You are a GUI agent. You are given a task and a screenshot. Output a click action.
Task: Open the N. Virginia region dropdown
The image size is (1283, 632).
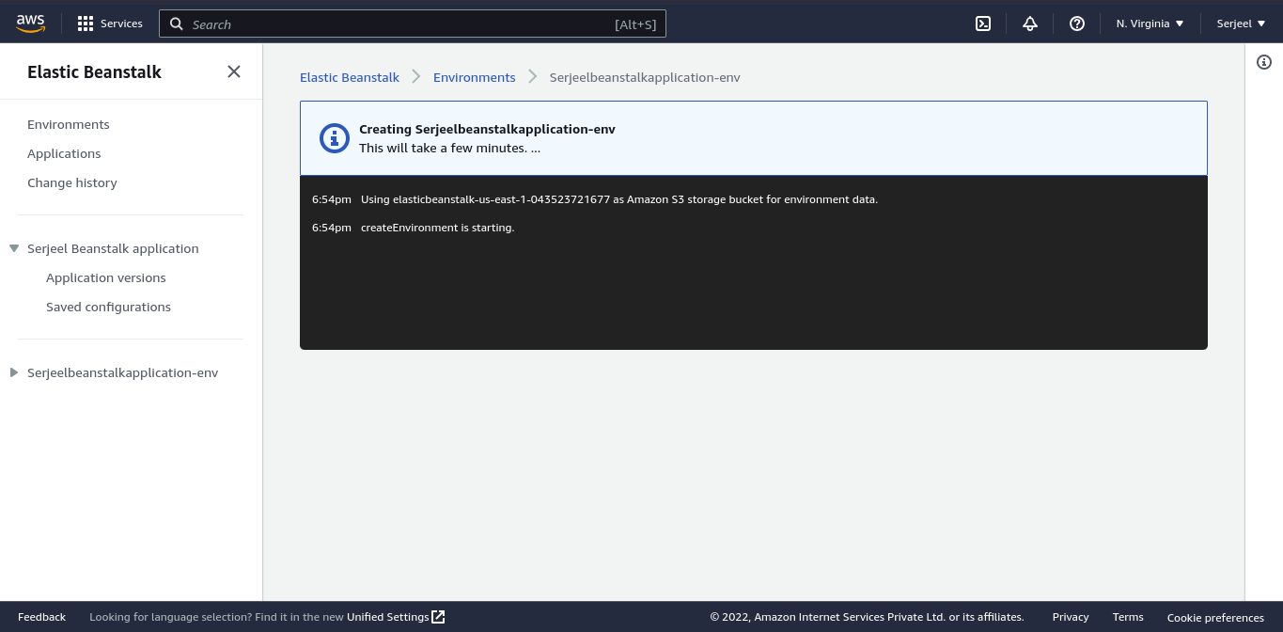tap(1150, 24)
